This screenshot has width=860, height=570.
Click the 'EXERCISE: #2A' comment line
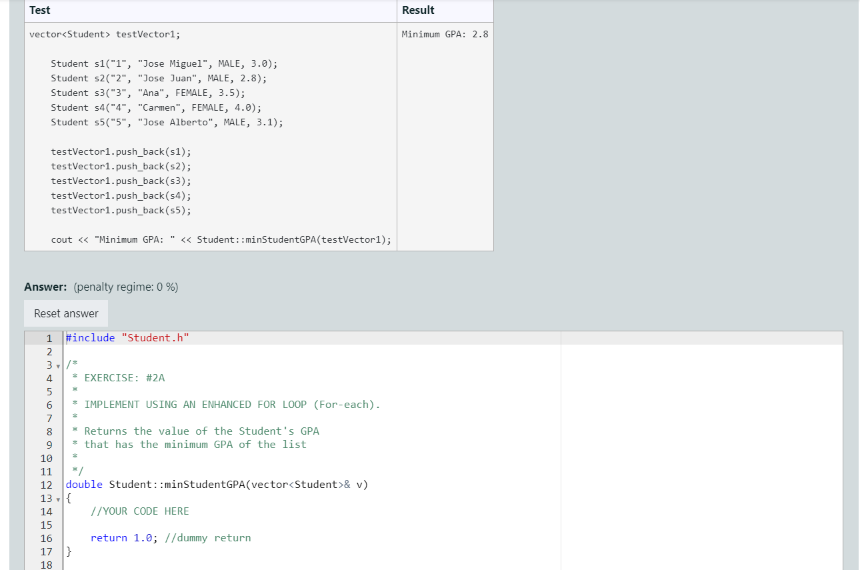(118, 378)
